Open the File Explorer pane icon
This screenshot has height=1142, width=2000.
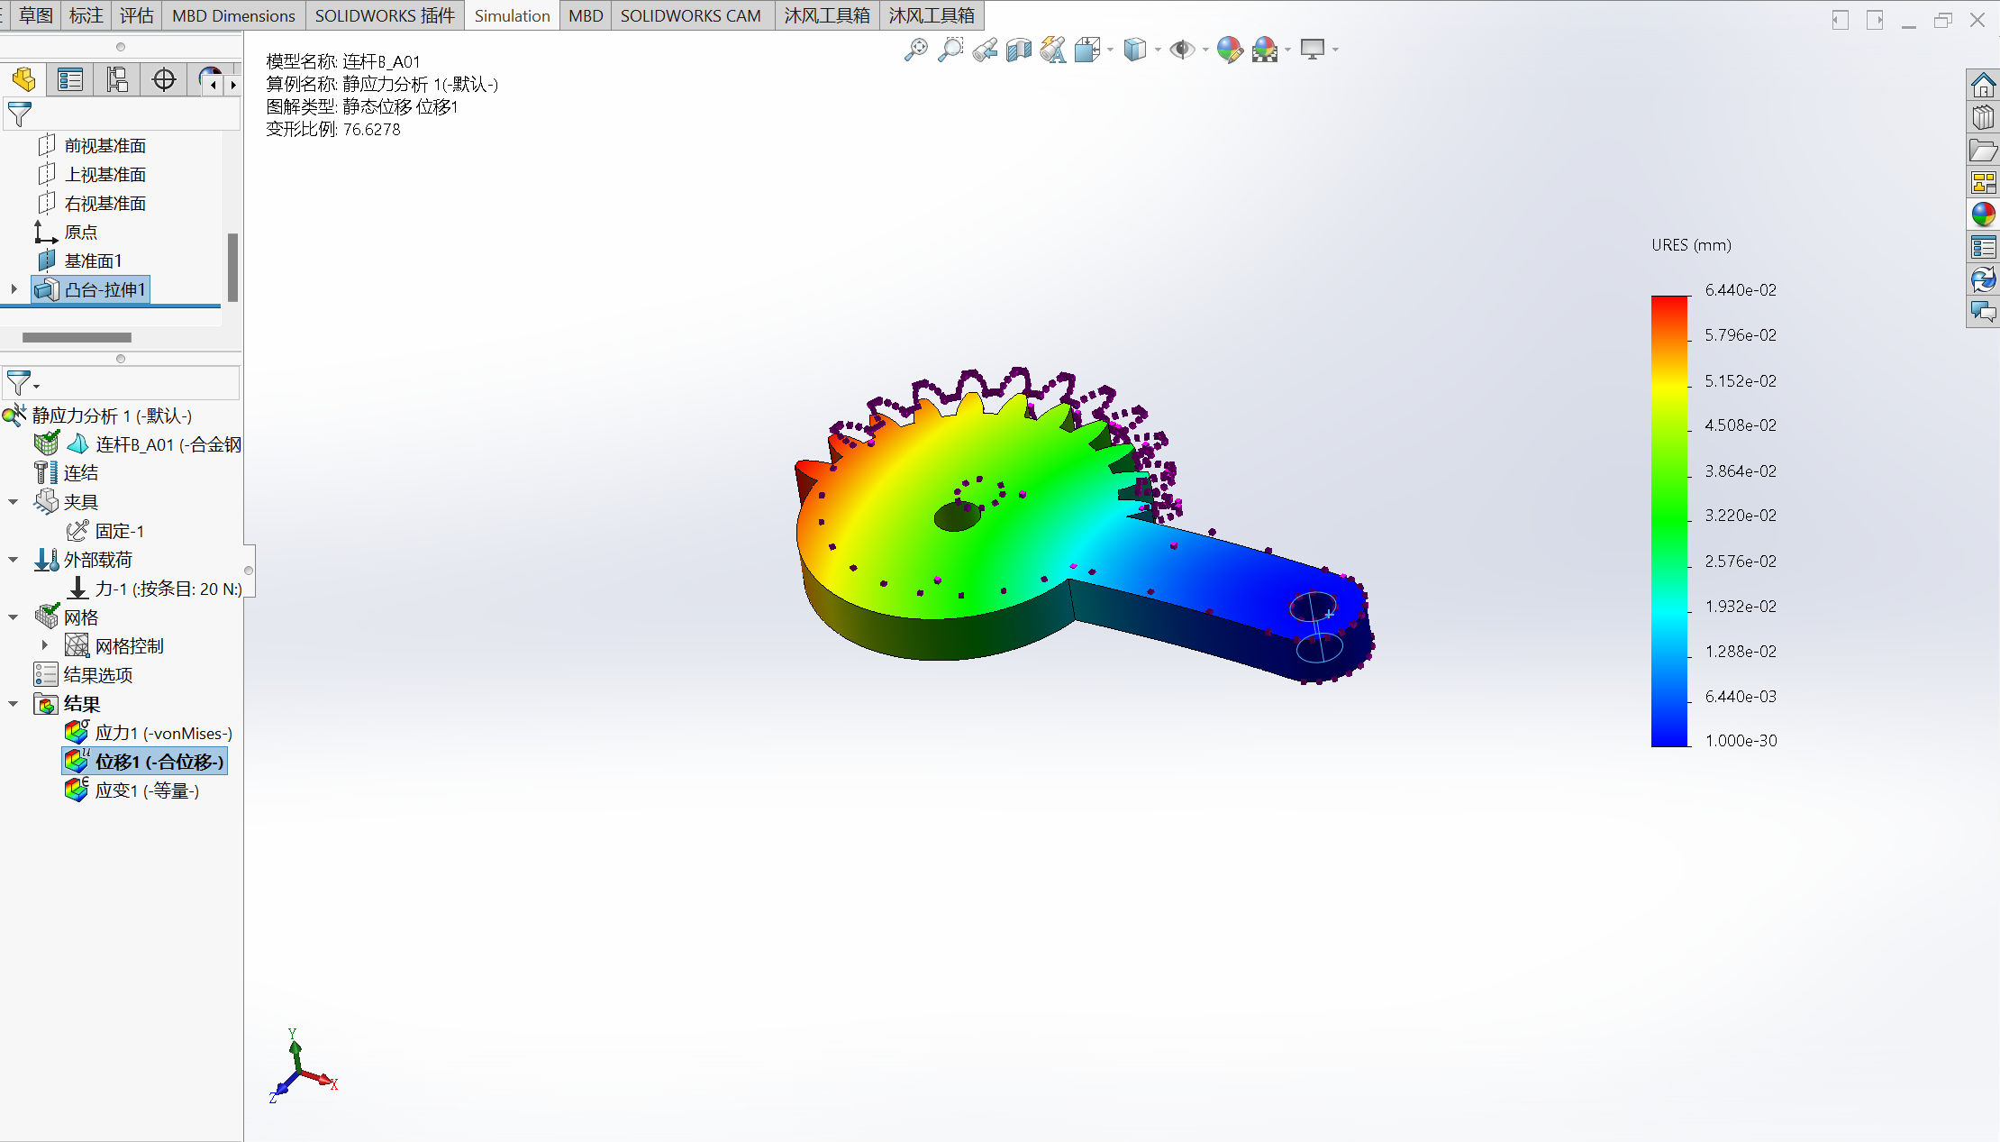(1983, 150)
